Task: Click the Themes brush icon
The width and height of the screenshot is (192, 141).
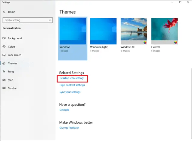Action: pyautogui.click(x=4, y=63)
